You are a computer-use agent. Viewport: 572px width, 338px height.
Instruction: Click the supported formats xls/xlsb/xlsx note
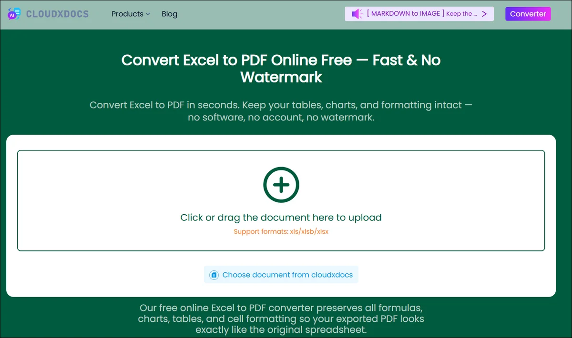281,232
